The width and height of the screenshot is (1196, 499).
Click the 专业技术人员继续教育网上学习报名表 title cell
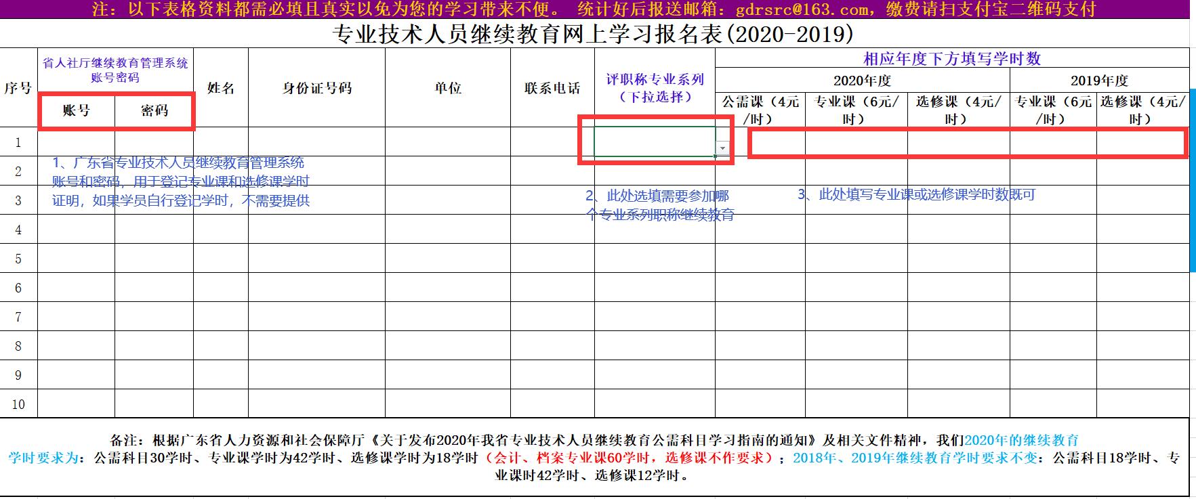coord(594,34)
